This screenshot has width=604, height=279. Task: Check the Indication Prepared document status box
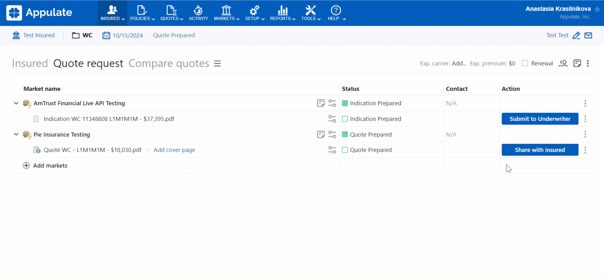point(345,119)
